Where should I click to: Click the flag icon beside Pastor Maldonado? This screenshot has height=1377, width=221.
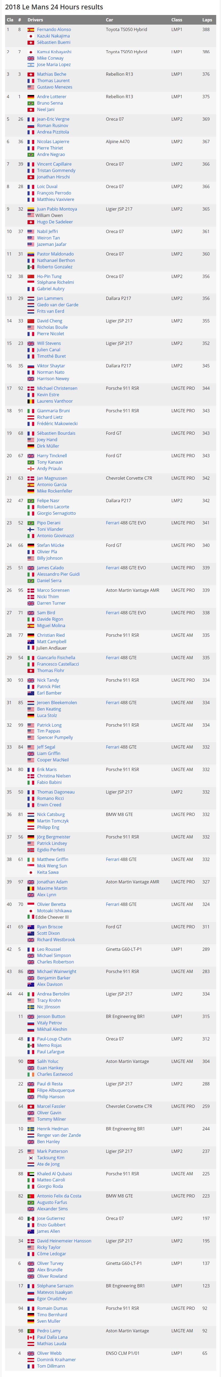coord(31,254)
